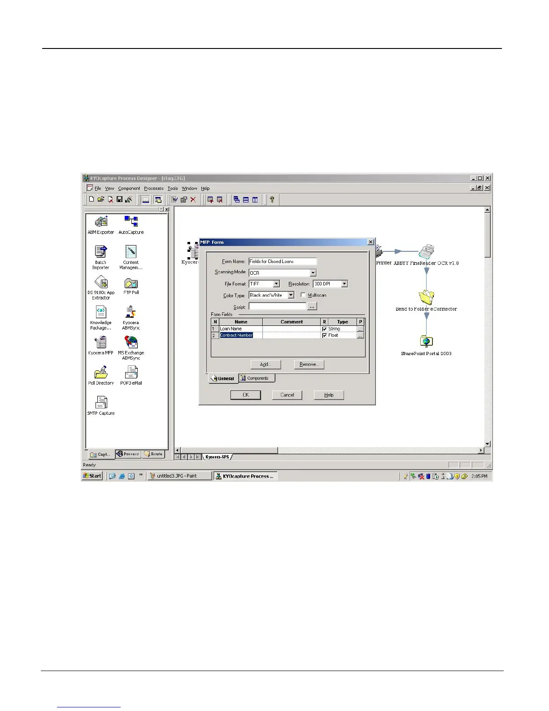
Task: Click the question mark help toolbar icon
Action: 272,200
